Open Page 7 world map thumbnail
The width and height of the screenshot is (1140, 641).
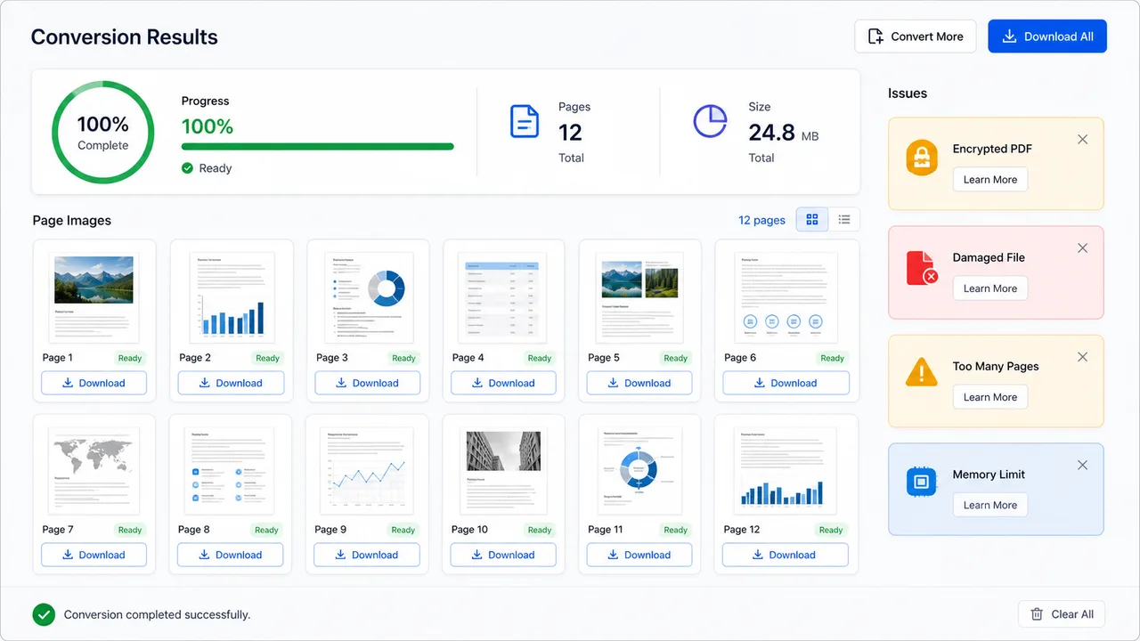[x=94, y=469]
